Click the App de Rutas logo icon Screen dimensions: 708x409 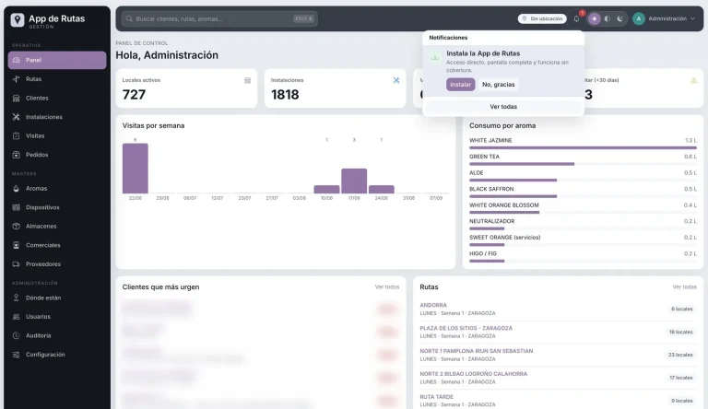coord(18,20)
